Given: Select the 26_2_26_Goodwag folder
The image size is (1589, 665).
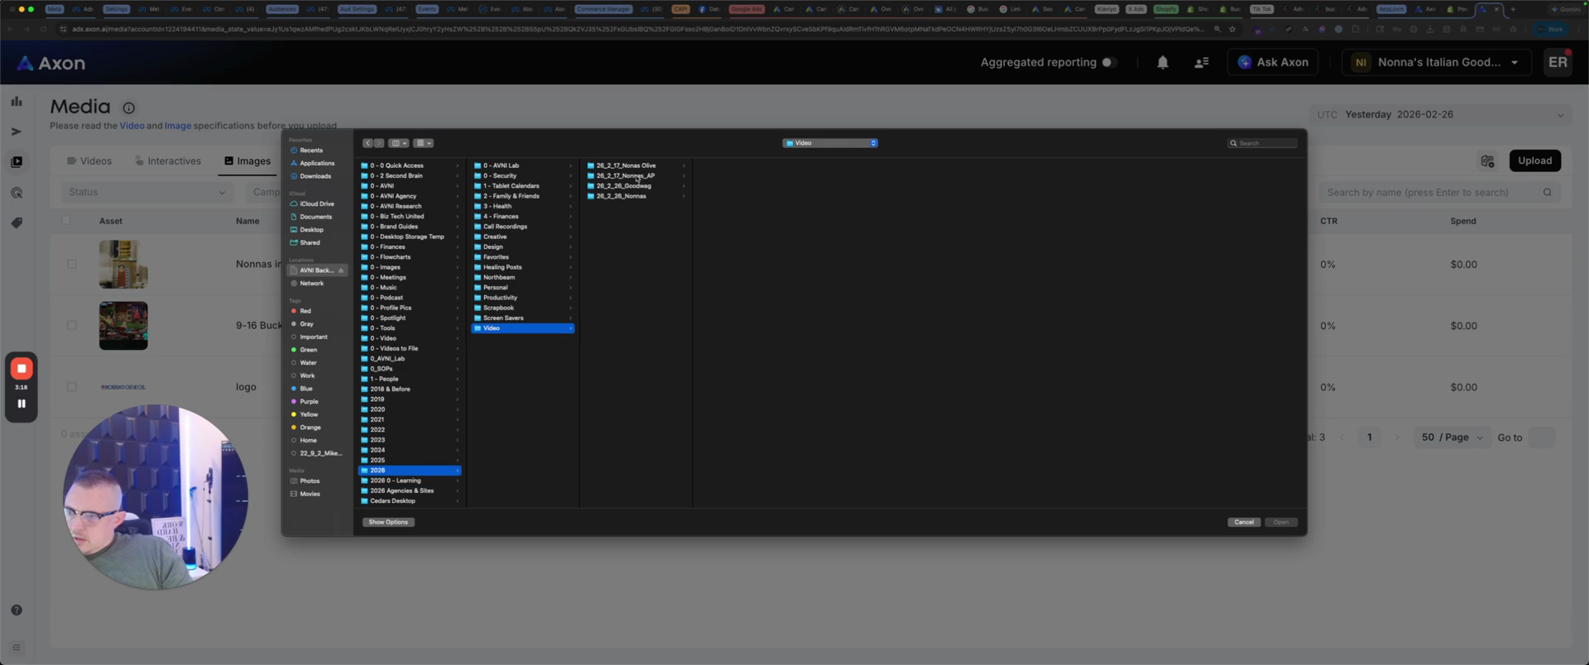Looking at the screenshot, I should (623, 186).
